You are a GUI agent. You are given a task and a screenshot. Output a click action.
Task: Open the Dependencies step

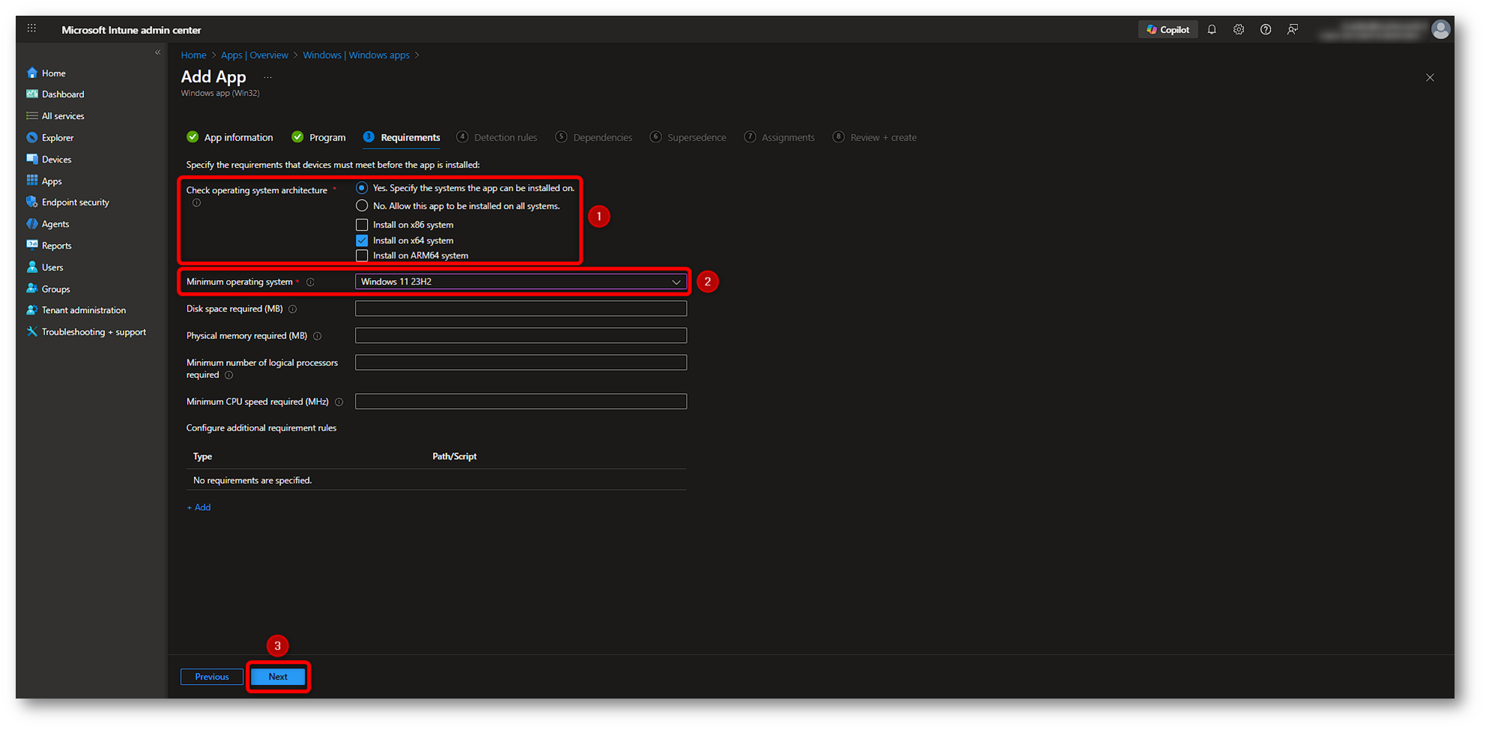click(594, 137)
